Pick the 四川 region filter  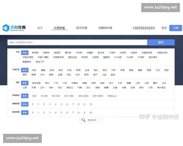click(88, 88)
